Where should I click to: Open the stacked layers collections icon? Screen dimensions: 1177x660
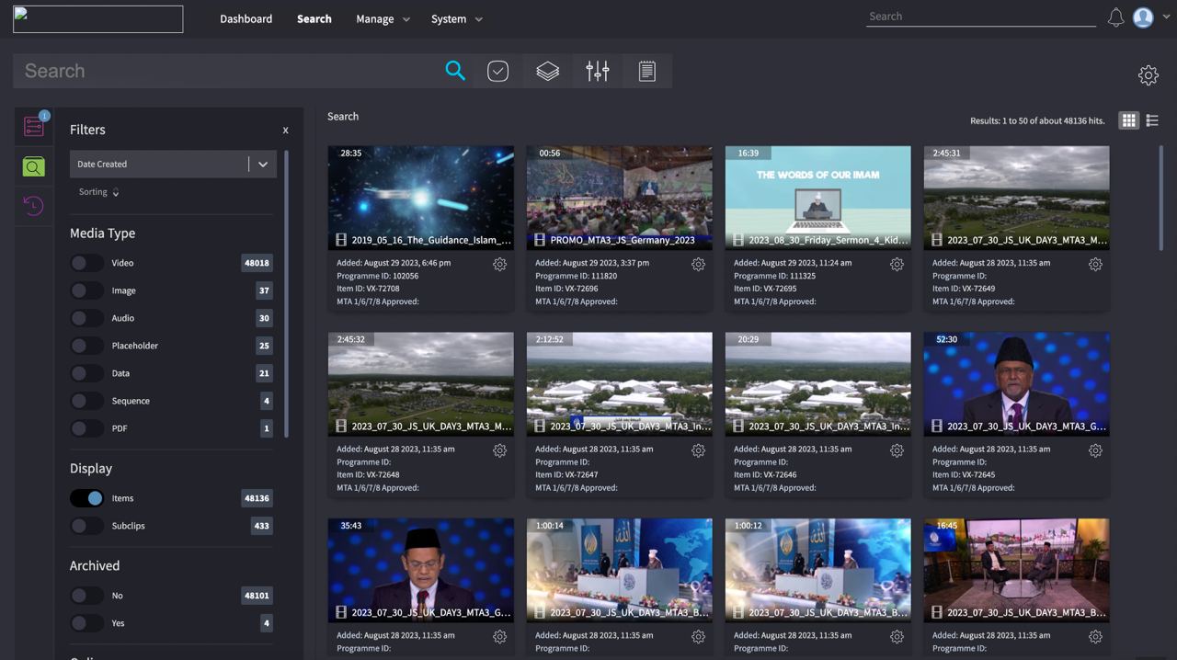point(548,71)
